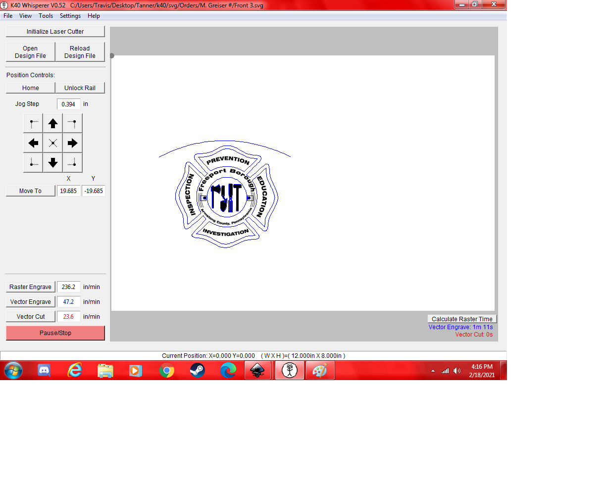Jog laser up with arrow button

53,123
